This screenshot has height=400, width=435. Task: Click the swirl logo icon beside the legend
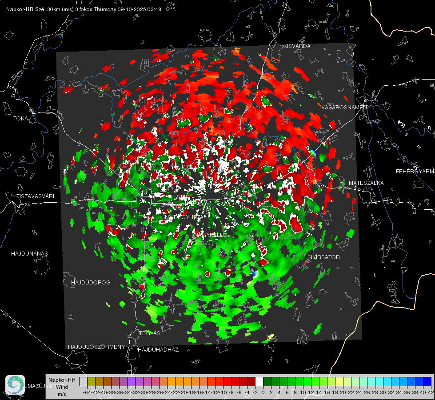15,385
